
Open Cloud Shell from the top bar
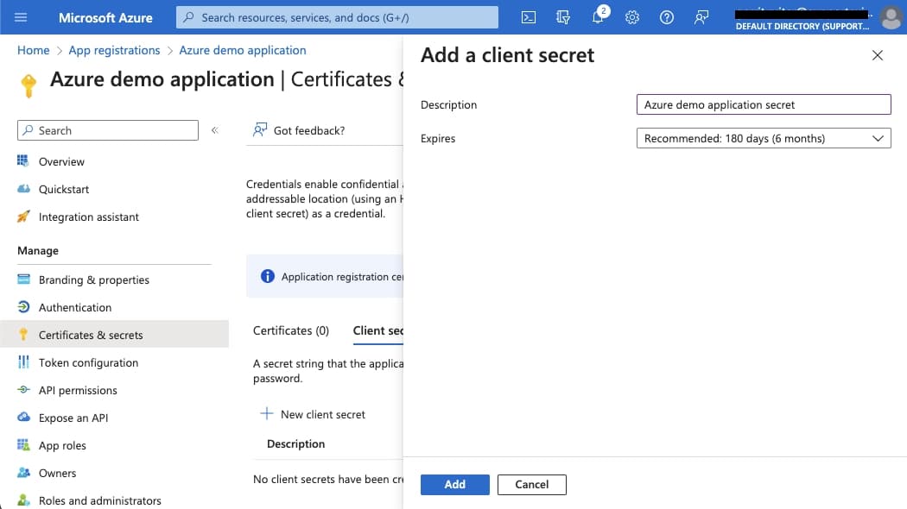point(528,17)
